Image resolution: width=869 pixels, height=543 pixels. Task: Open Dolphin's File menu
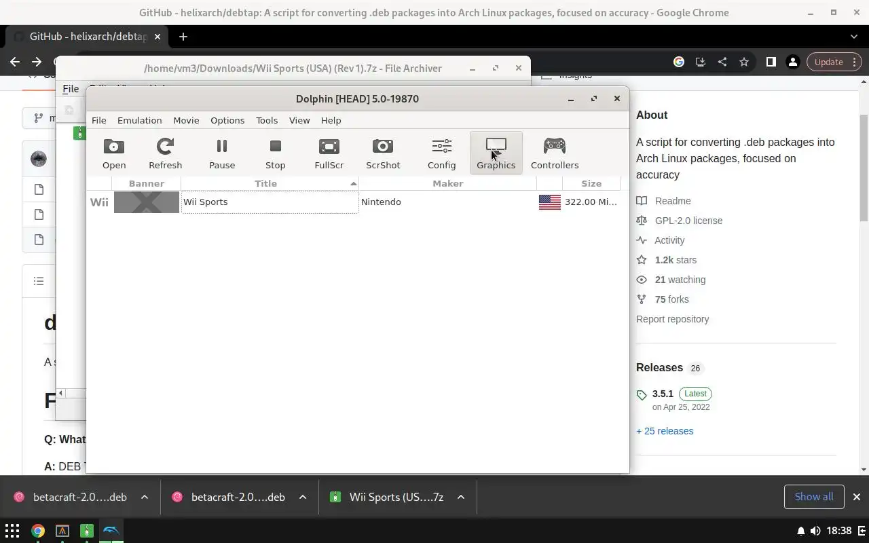[98, 120]
